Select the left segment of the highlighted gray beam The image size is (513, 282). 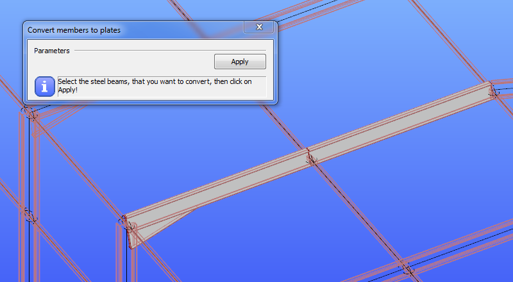tap(217, 189)
